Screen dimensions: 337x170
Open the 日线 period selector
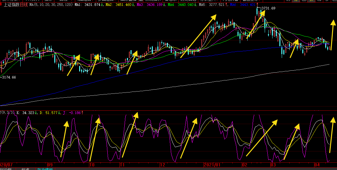24,5
